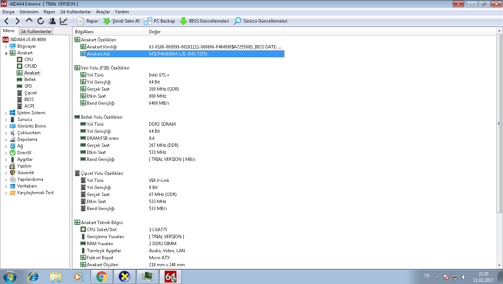Click BIOS Güncellemeleri green arrow icon
Viewport: 503px width, 284px height.
point(183,21)
